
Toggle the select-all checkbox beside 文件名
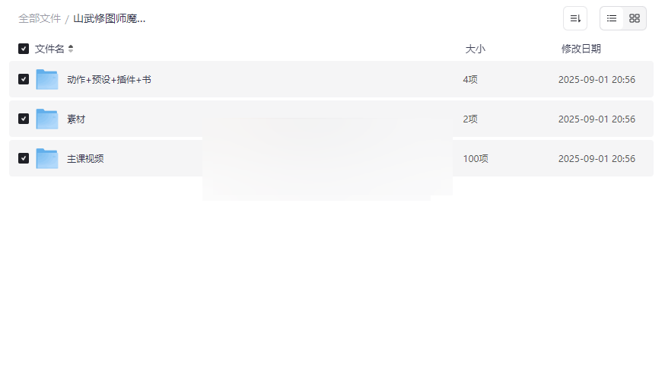[24, 49]
